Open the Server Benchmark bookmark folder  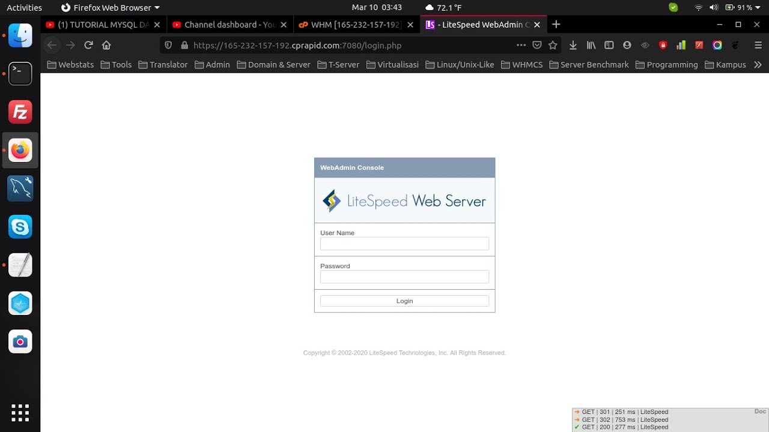coord(589,65)
